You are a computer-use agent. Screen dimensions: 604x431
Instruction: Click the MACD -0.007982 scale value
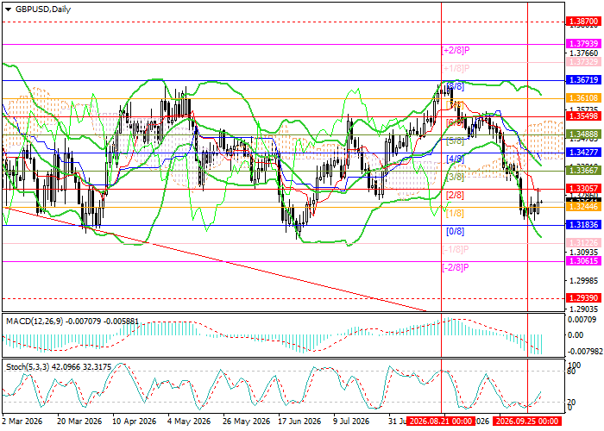[x=583, y=352]
